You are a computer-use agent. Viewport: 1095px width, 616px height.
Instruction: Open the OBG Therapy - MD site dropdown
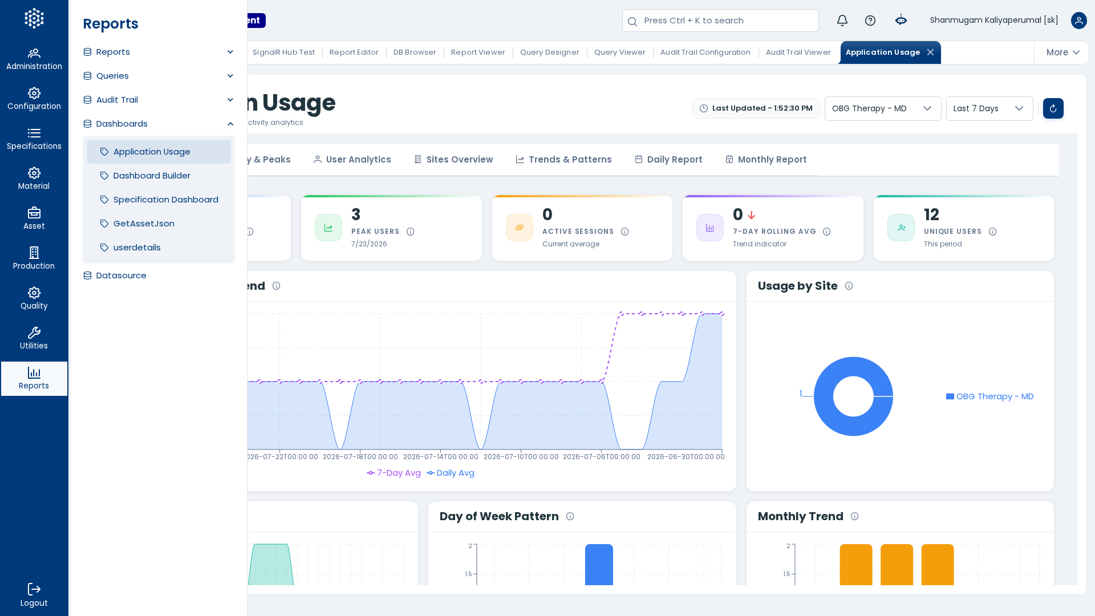(x=883, y=108)
